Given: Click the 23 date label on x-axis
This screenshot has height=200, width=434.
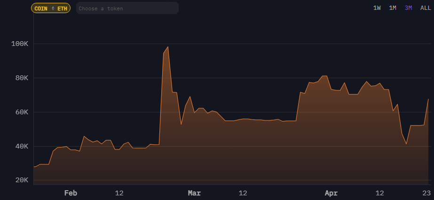Looking at the screenshot, I should point(426,193).
